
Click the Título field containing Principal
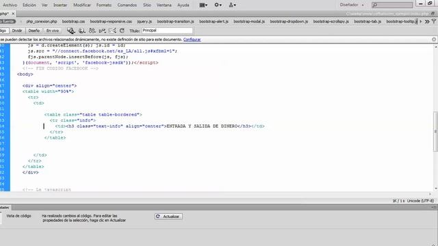coord(167,31)
